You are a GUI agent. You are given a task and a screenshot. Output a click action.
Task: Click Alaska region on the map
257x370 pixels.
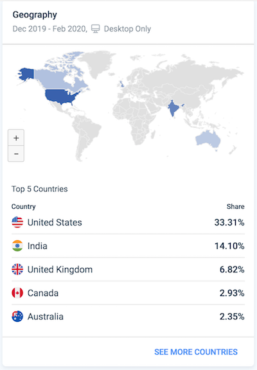point(26,74)
